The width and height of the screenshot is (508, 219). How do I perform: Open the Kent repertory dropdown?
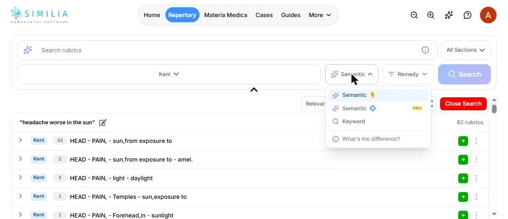pos(169,74)
